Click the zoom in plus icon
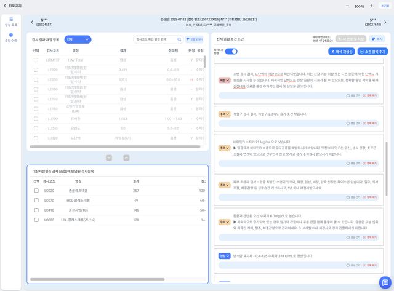The height and width of the screenshot is (291, 394). [371, 6]
